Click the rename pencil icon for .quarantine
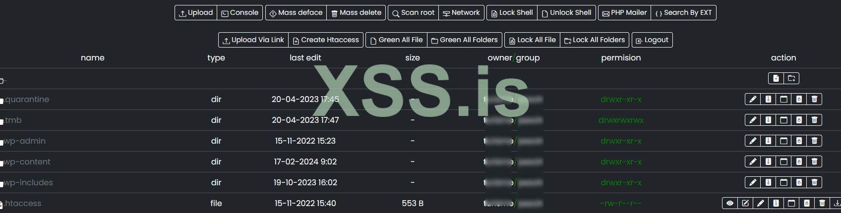 (753, 99)
